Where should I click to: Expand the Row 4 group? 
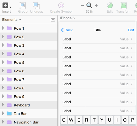pos(3,54)
